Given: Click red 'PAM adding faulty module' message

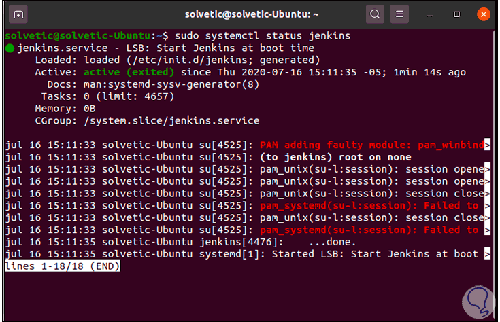Looking at the screenshot, I should point(372,145).
